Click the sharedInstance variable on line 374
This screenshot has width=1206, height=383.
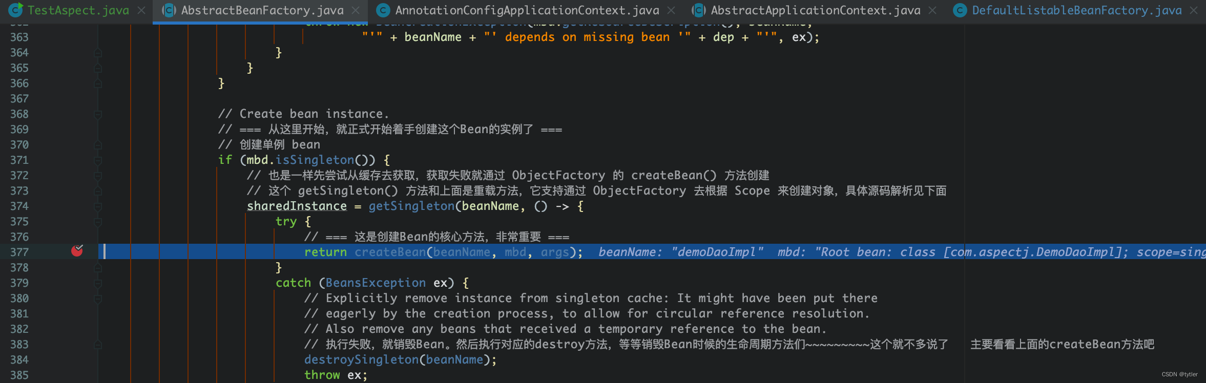(297, 206)
